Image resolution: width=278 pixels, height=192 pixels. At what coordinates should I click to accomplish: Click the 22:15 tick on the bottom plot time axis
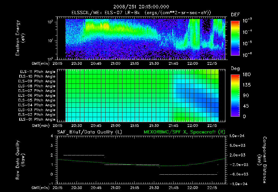point(212,188)
